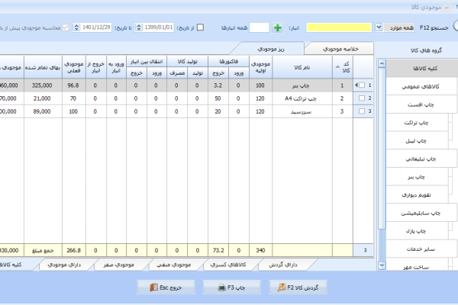Image resolution: width=458 pixels, height=305 pixels.
Task: Click current stock value 96.8
Action: tap(73, 85)
